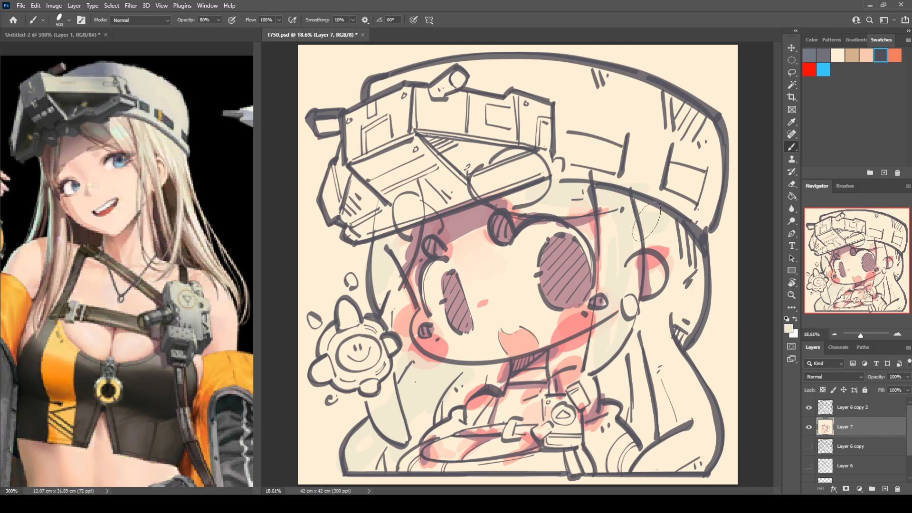Select the Clone Stamp tool
The width and height of the screenshot is (912, 513).
pos(791,159)
